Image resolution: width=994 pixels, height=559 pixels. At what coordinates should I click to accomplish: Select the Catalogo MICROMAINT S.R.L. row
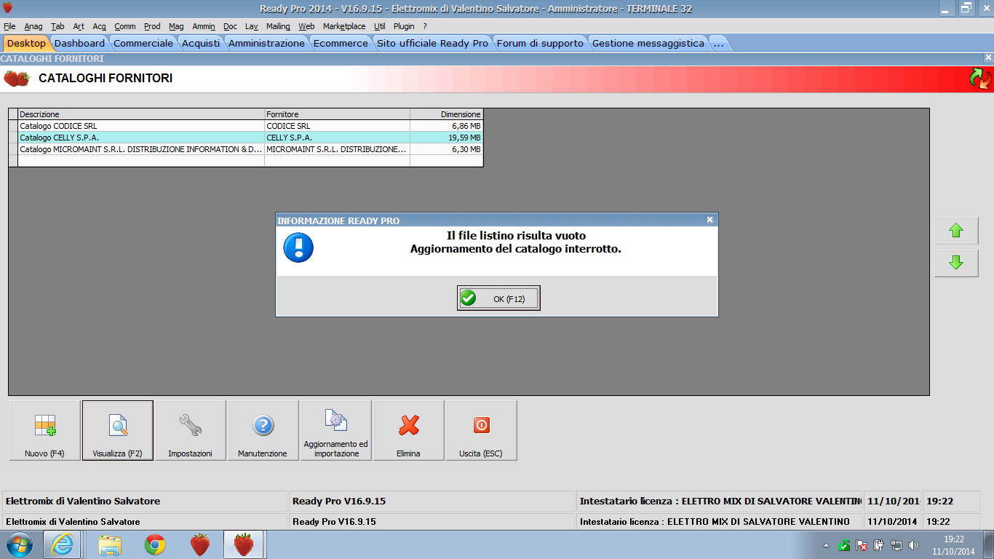(x=246, y=149)
